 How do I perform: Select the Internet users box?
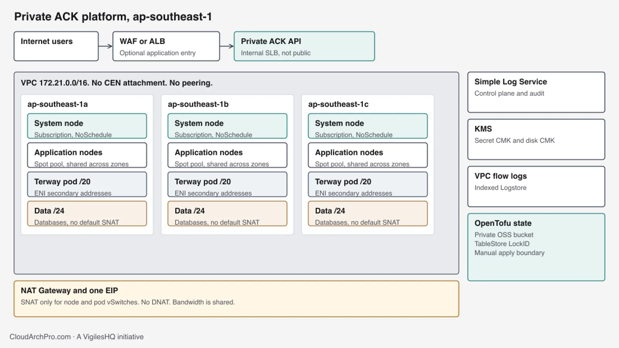coord(56,46)
